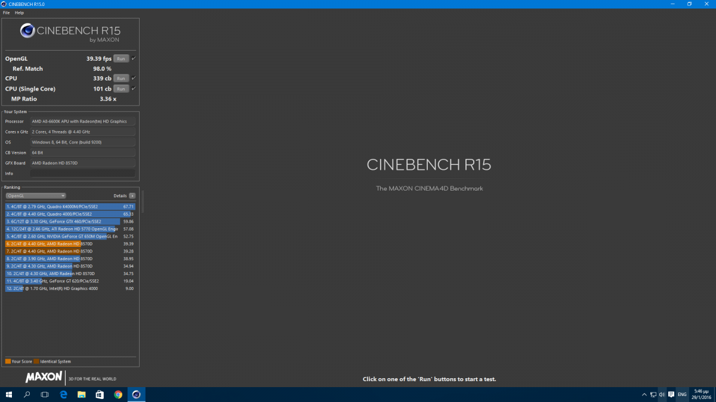
Task: Click the CB Version 64 Bit field
Action: [x=83, y=152]
